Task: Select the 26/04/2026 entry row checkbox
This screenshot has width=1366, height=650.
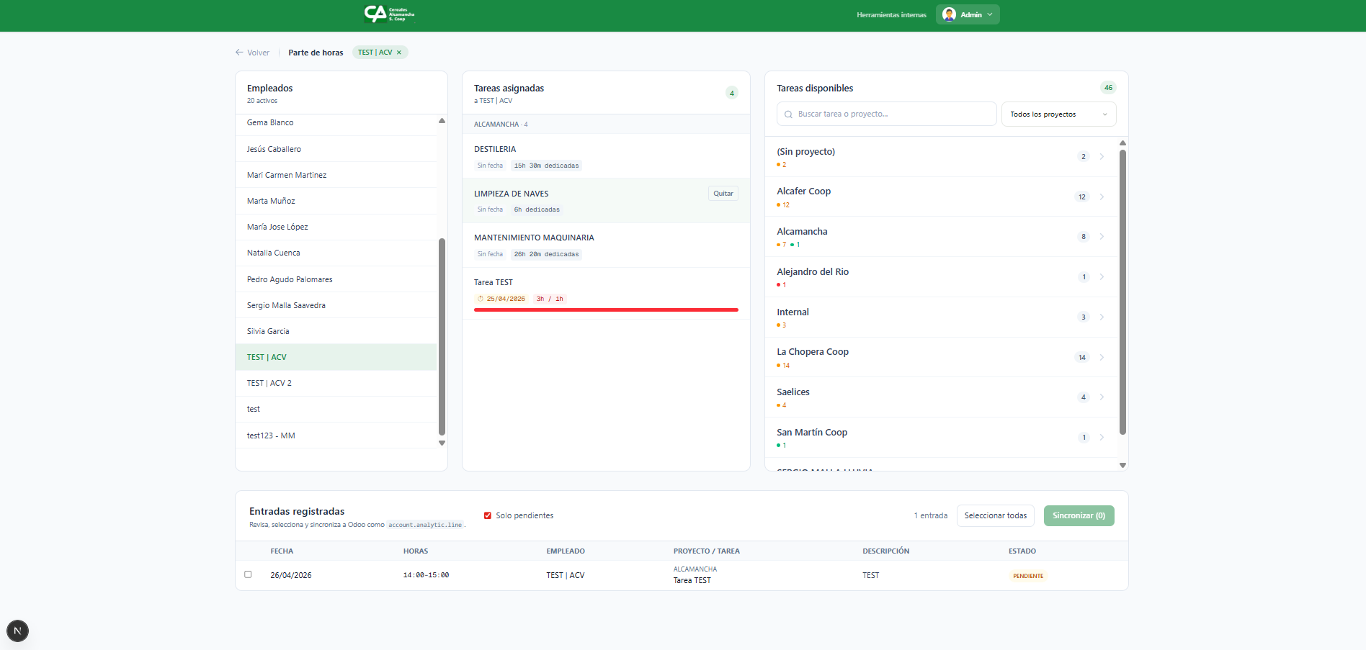Action: tap(248, 574)
